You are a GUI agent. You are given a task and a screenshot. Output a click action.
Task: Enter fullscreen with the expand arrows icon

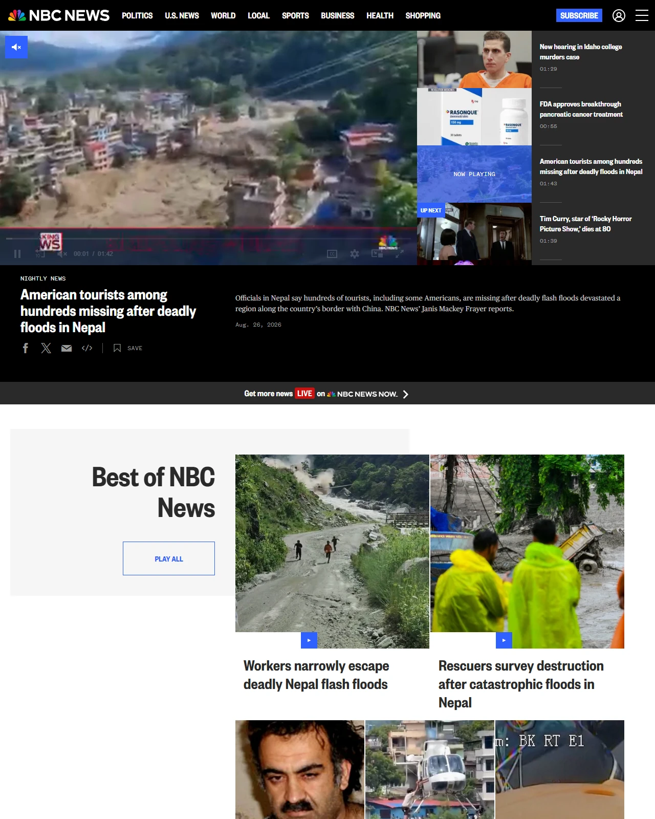pyautogui.click(x=400, y=254)
